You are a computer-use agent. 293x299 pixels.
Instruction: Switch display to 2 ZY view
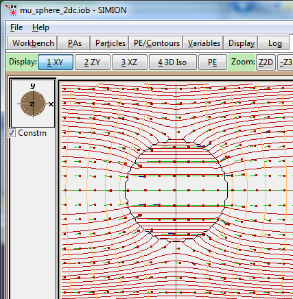click(x=93, y=62)
